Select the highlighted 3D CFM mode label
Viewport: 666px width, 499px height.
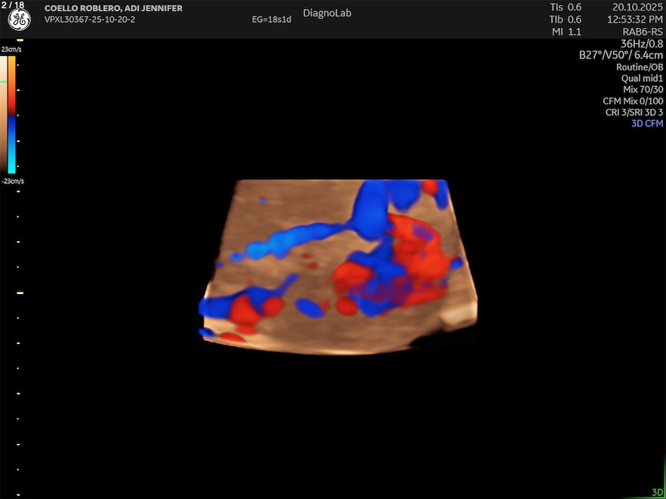tap(647, 123)
